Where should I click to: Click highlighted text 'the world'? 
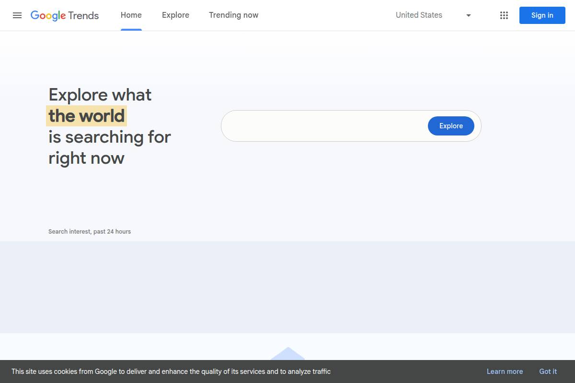point(86,115)
